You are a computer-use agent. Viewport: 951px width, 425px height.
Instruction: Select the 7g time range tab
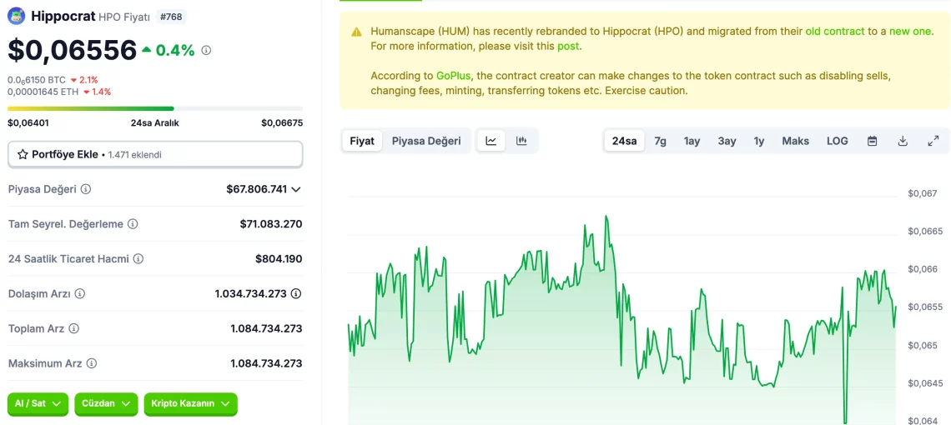click(x=660, y=141)
